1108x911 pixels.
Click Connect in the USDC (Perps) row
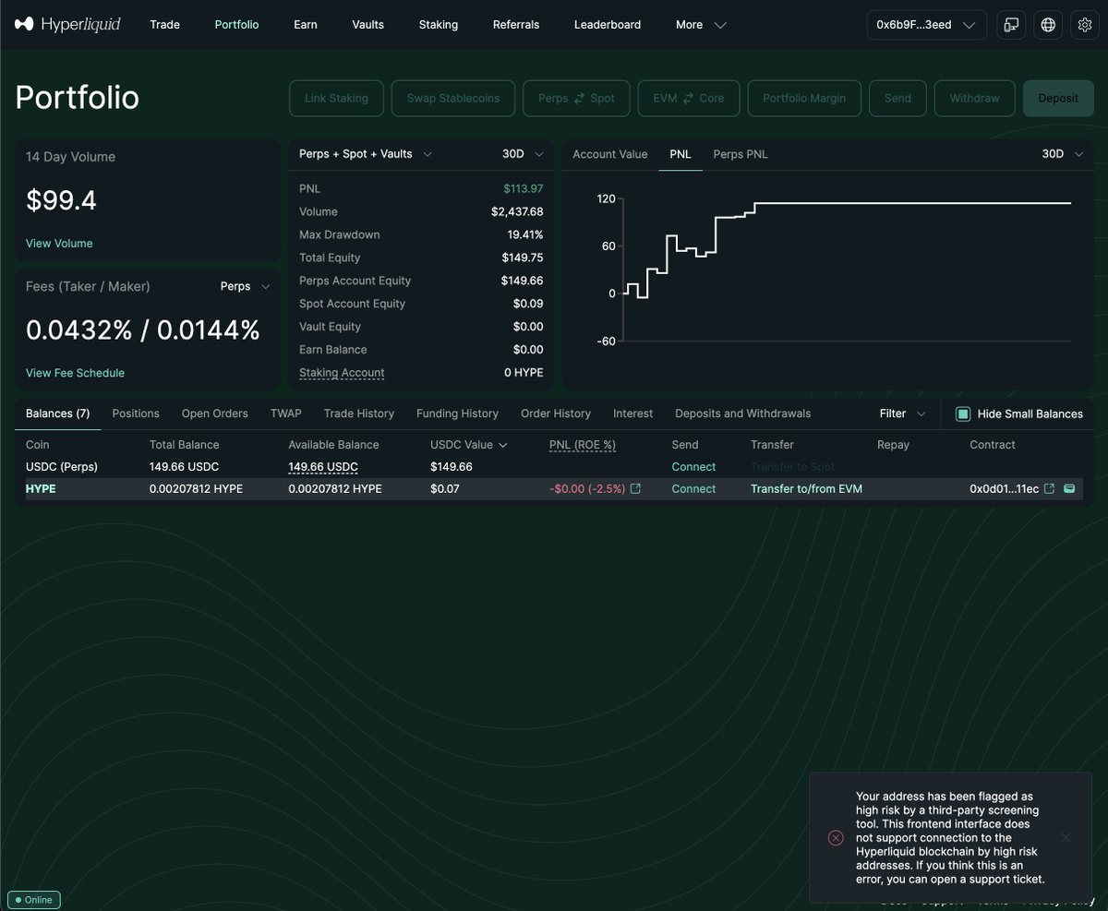tap(693, 467)
